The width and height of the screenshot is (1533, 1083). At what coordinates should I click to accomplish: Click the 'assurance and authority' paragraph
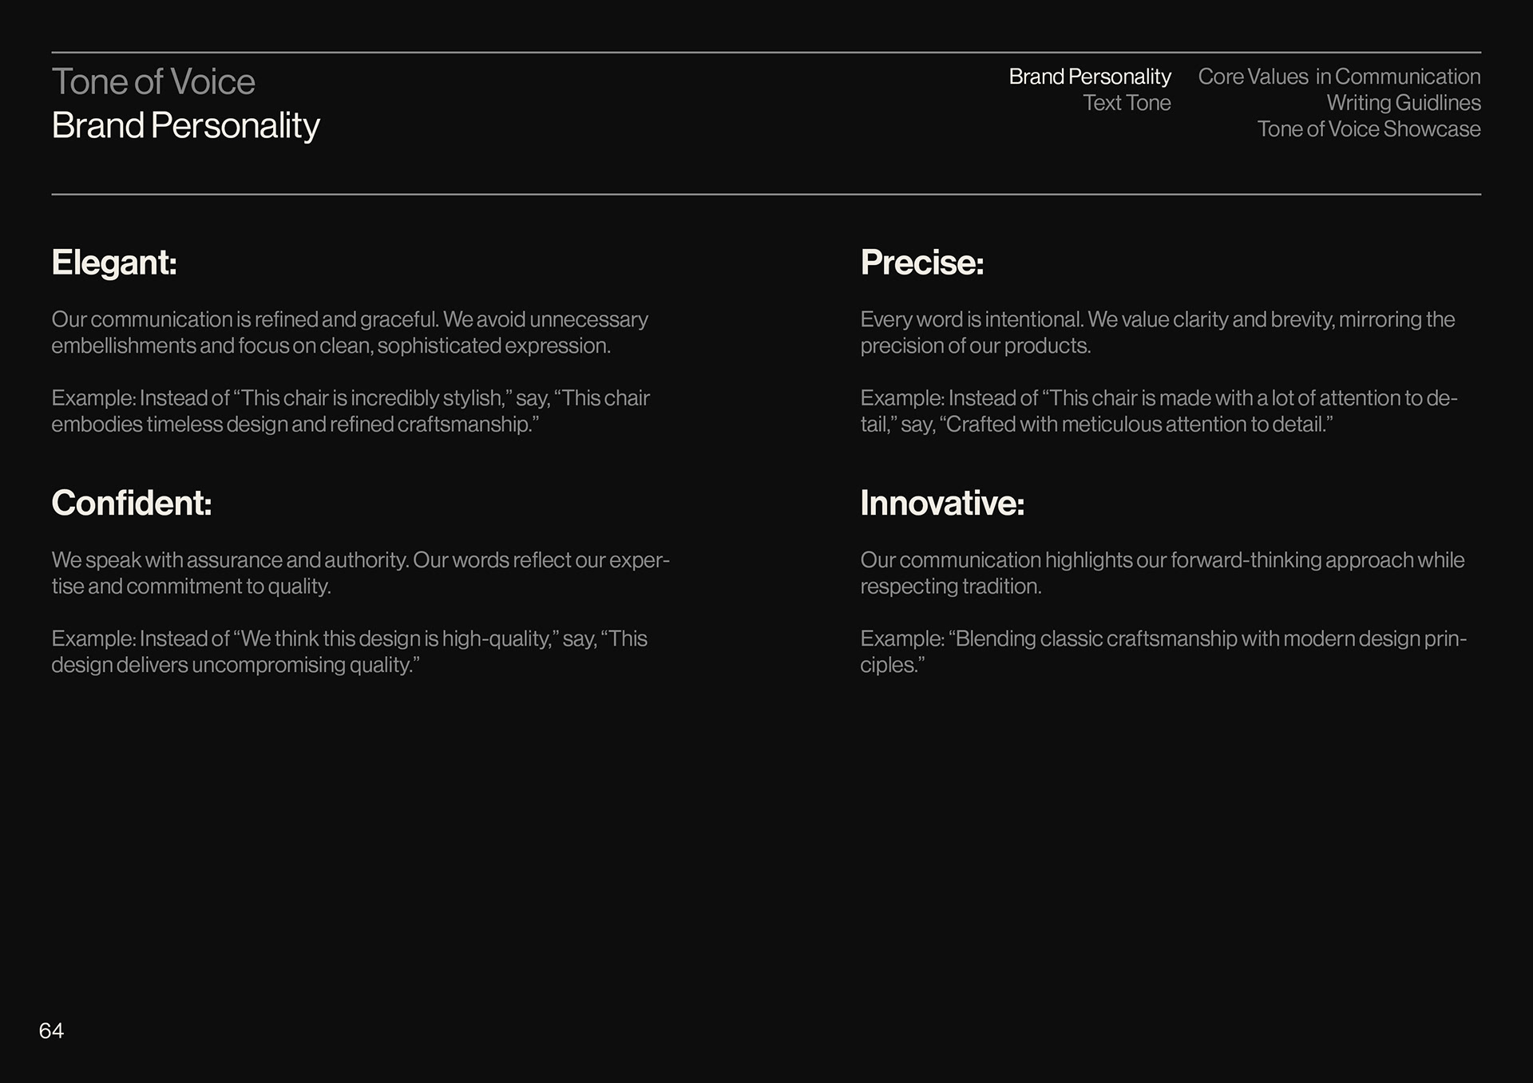(359, 573)
